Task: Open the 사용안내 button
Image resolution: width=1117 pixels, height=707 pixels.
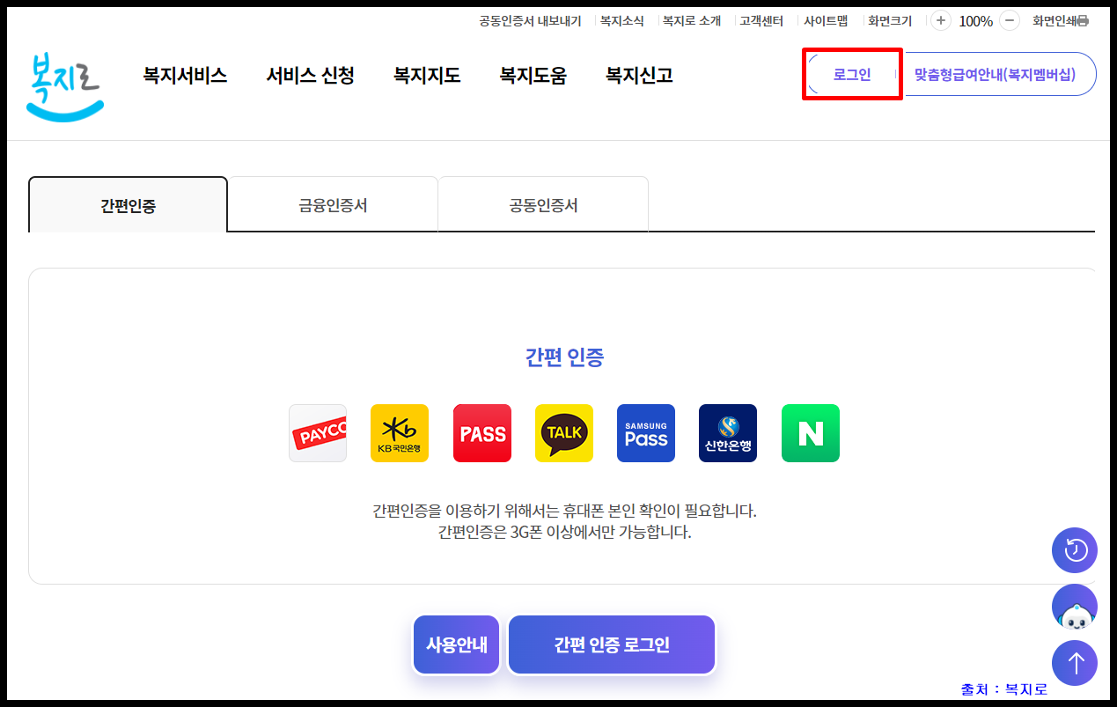Action: pos(456,644)
